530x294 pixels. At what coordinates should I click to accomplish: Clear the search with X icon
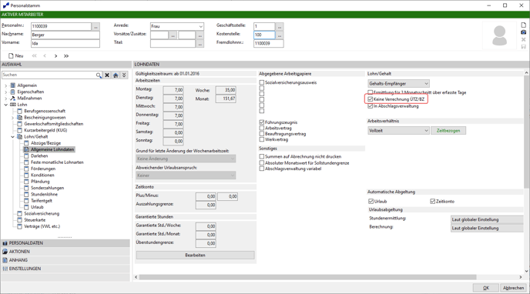(x=107, y=75)
